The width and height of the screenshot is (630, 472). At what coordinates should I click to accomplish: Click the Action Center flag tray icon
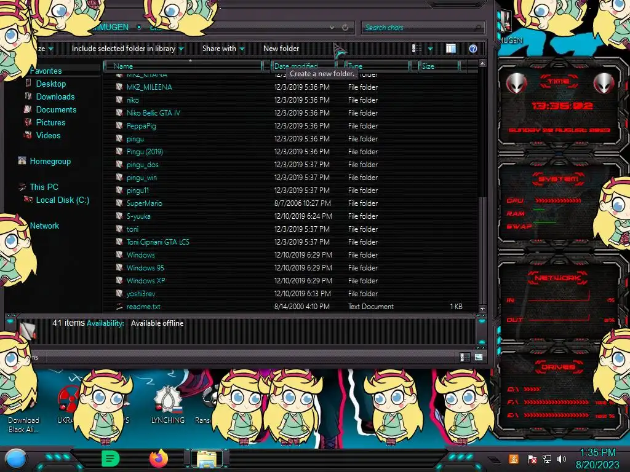[x=532, y=458]
